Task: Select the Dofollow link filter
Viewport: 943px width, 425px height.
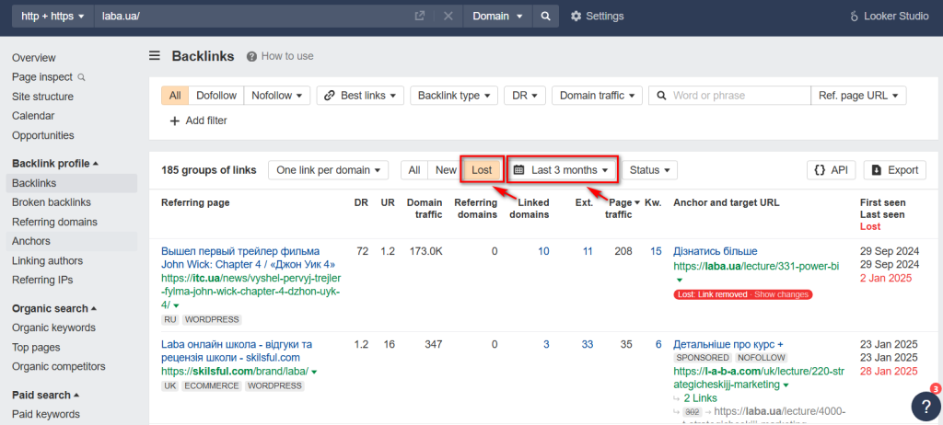Action: click(215, 95)
